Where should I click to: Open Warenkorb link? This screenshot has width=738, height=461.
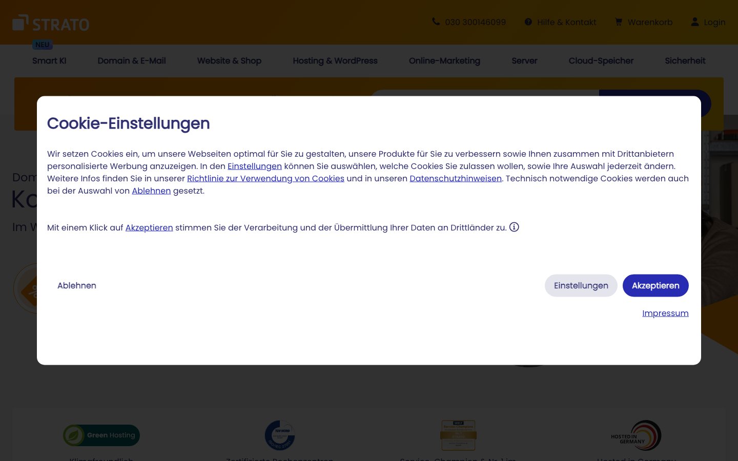[x=650, y=22]
